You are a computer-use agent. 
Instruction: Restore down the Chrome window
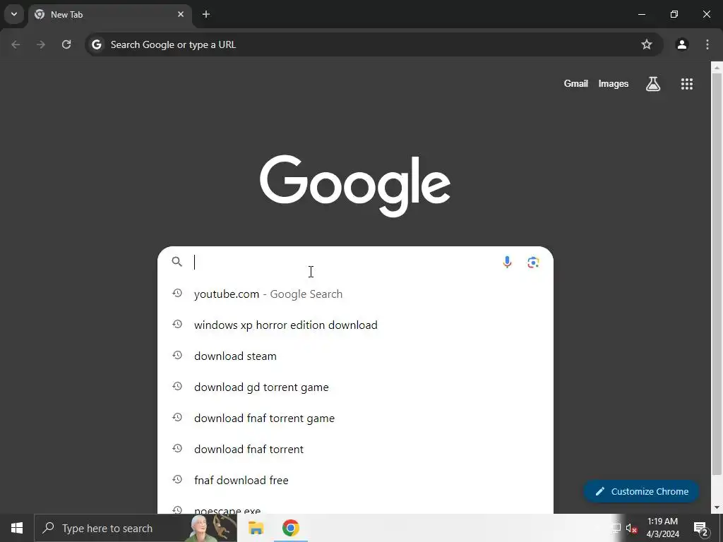tap(674, 14)
